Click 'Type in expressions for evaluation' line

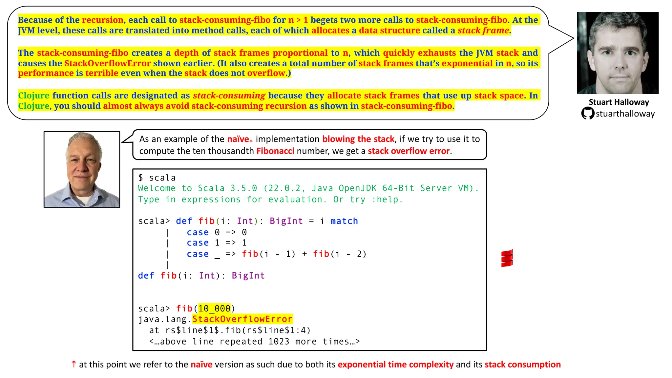(x=270, y=199)
